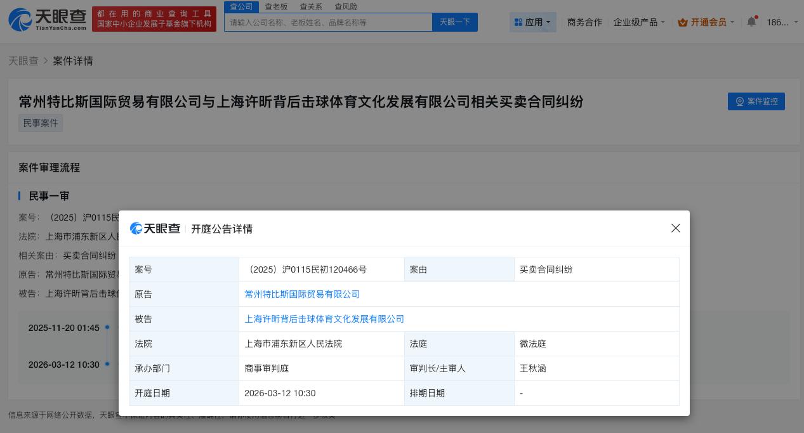Click the crown icon beside 开通会员
This screenshot has height=433, width=804.
[683, 22]
